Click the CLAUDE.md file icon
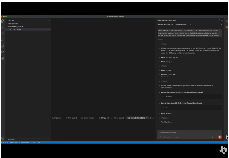Viewport: 229px width, 158px height. [x=10, y=30]
